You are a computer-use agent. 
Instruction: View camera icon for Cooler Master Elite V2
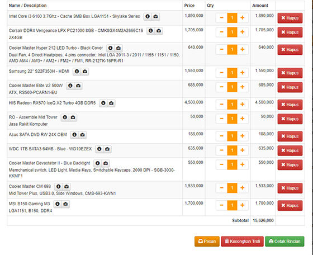[78, 86]
